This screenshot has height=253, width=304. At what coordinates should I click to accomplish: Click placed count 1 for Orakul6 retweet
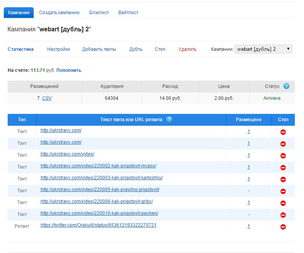click(248, 226)
